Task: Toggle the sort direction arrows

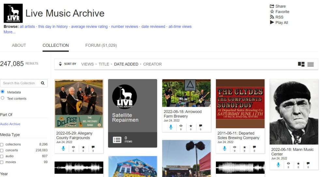Action: (x=60, y=64)
